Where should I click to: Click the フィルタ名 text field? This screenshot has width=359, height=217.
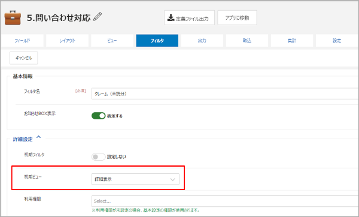coord(225,94)
